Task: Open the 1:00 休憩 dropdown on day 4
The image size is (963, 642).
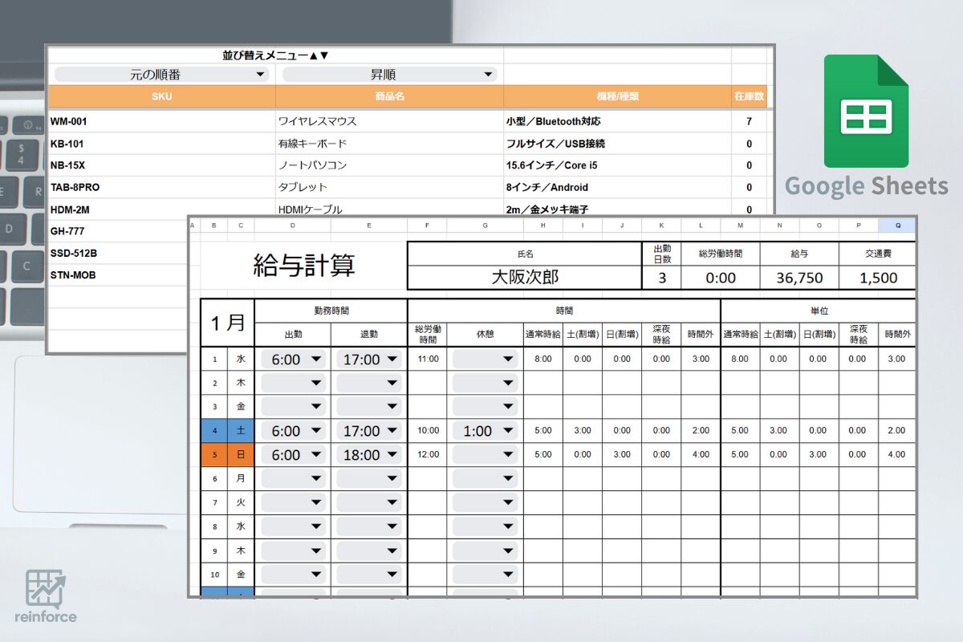Action: (486, 431)
